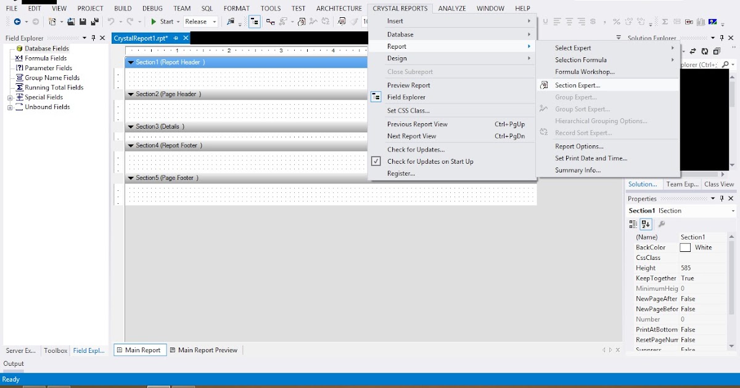Screen dimensions: 740x388
Task: Open the Section1 ISection object dropdown
Action: [733, 211]
